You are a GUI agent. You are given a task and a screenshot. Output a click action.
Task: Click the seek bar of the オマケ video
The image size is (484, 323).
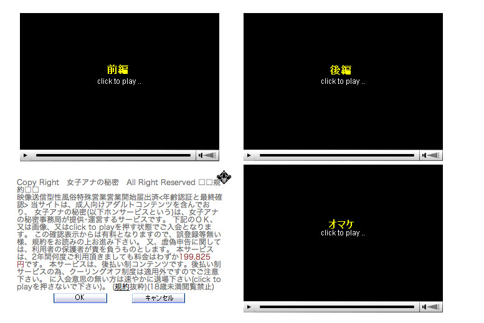[x=336, y=307]
